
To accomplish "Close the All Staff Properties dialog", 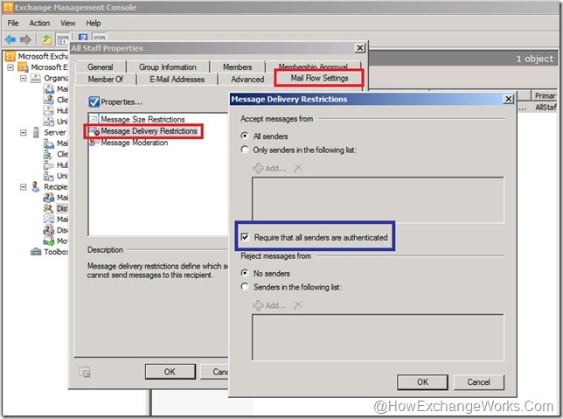I will click(x=360, y=48).
